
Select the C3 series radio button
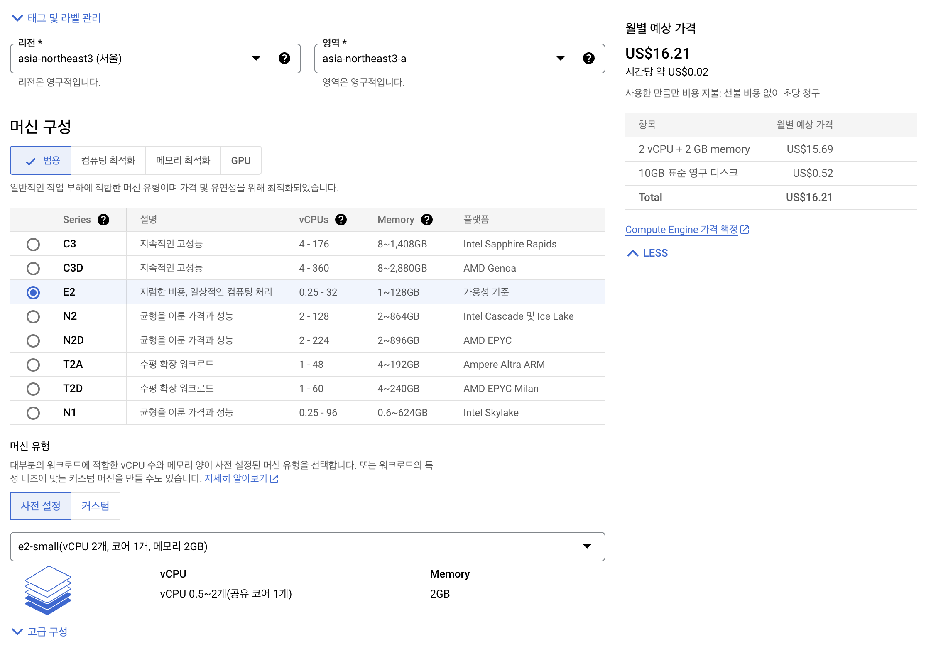click(33, 244)
